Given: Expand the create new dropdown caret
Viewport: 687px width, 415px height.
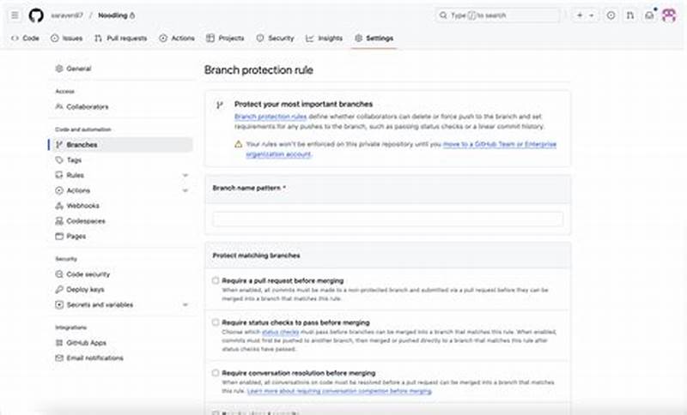Looking at the screenshot, I should [592, 15].
